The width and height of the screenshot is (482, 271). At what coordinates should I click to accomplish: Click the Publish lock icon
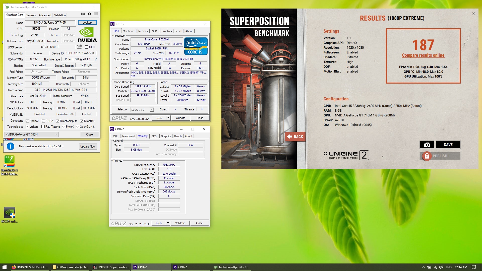[x=426, y=156]
